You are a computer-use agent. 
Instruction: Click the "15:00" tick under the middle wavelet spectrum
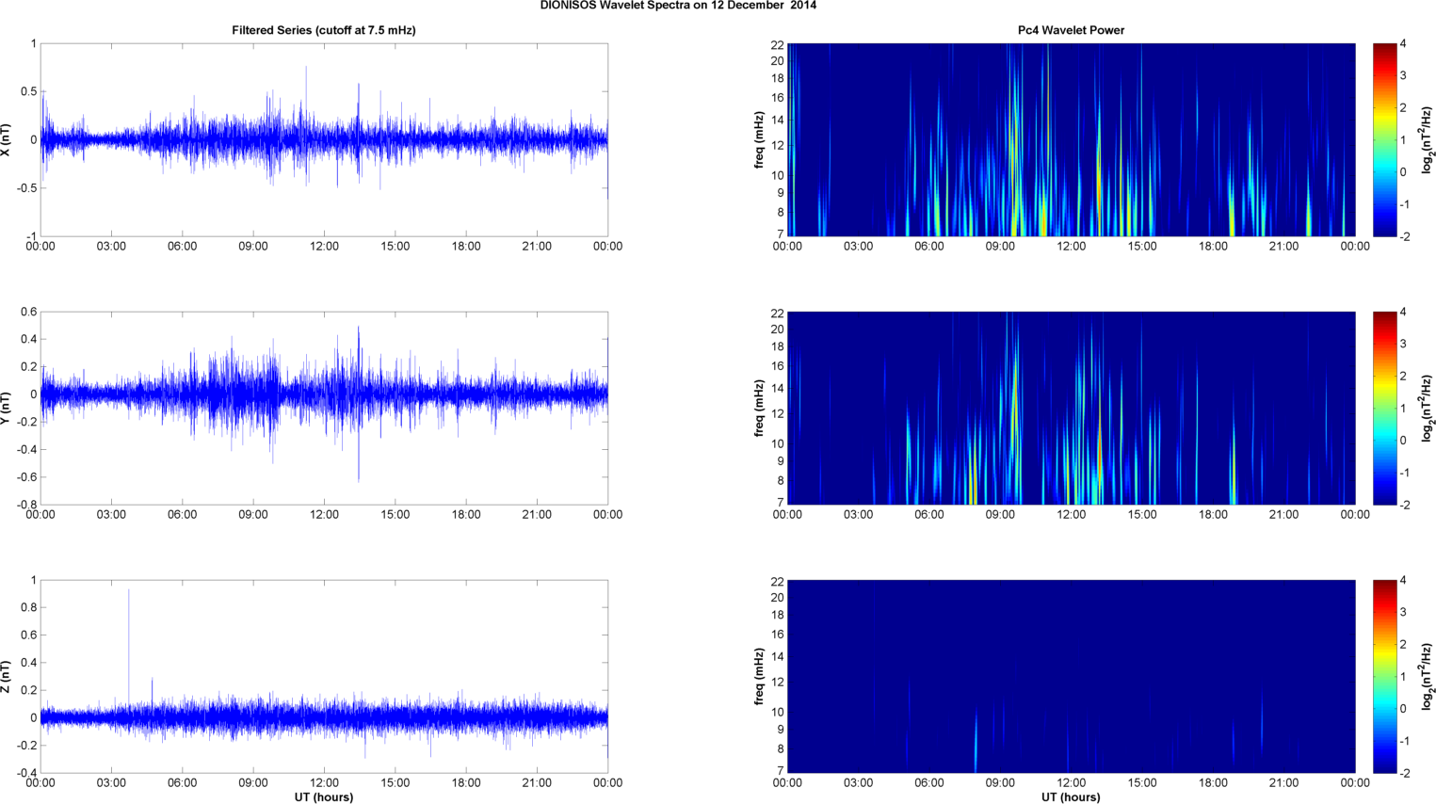[x=1142, y=515]
